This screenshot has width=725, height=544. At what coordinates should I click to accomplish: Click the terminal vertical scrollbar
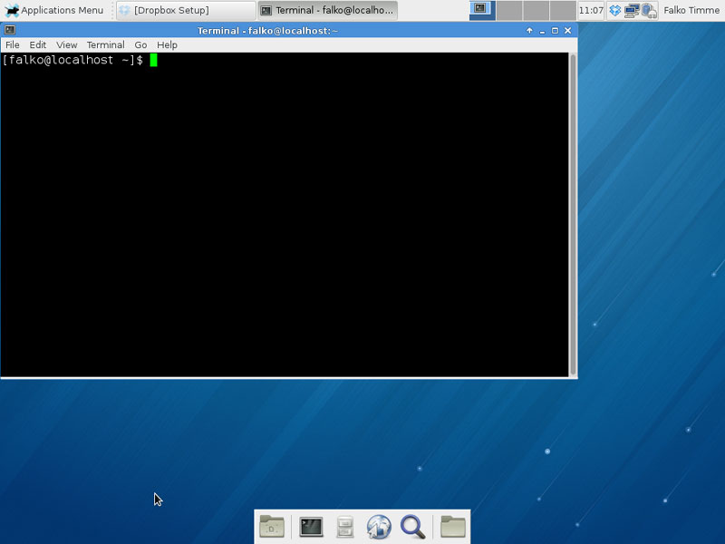point(573,215)
